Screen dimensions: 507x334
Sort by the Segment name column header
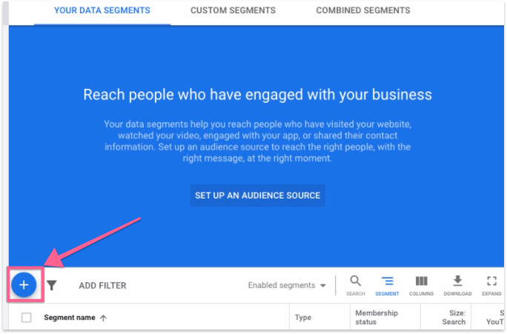pyautogui.click(x=69, y=318)
